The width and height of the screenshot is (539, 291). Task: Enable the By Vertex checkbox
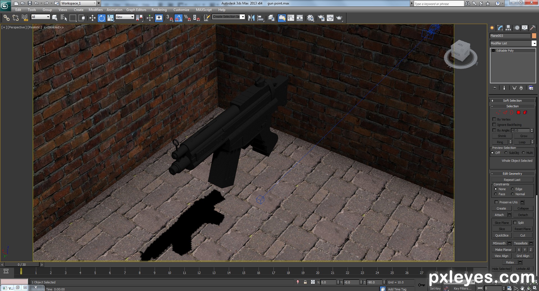click(494, 119)
